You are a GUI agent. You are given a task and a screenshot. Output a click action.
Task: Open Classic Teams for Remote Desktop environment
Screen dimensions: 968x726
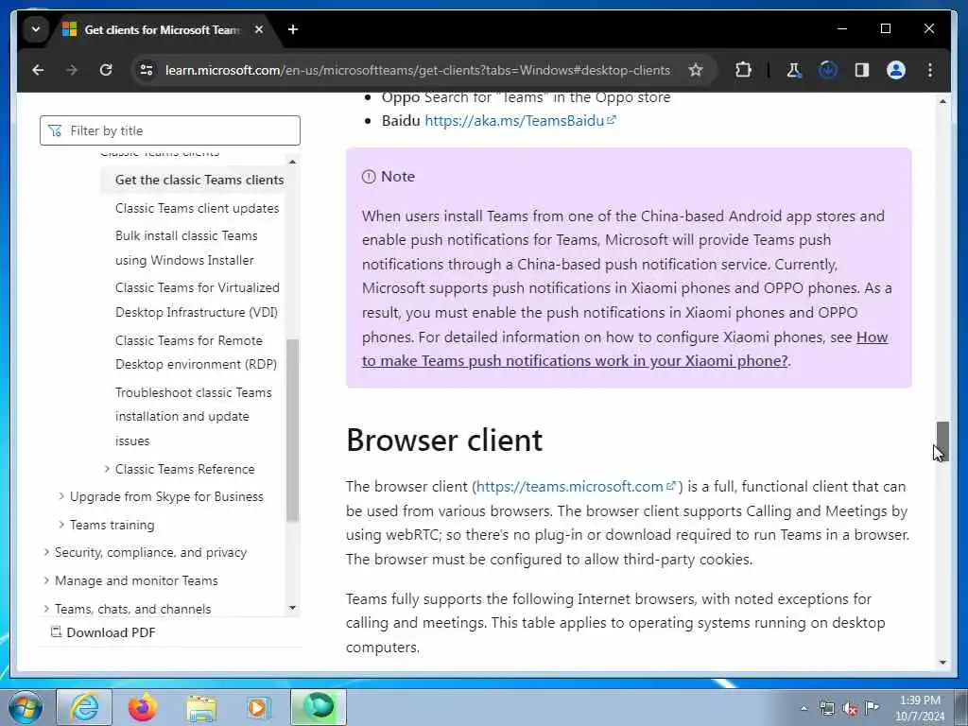tap(196, 353)
